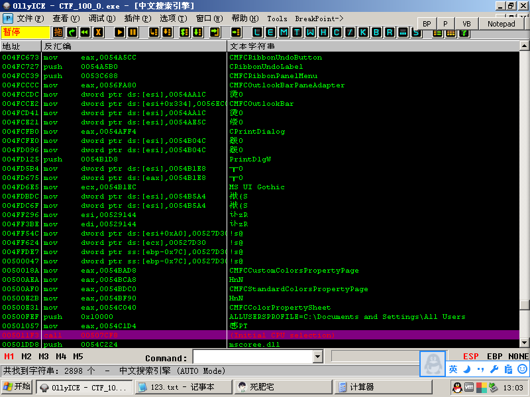Click the Close program X icon
The image size is (530, 397).
point(98,32)
